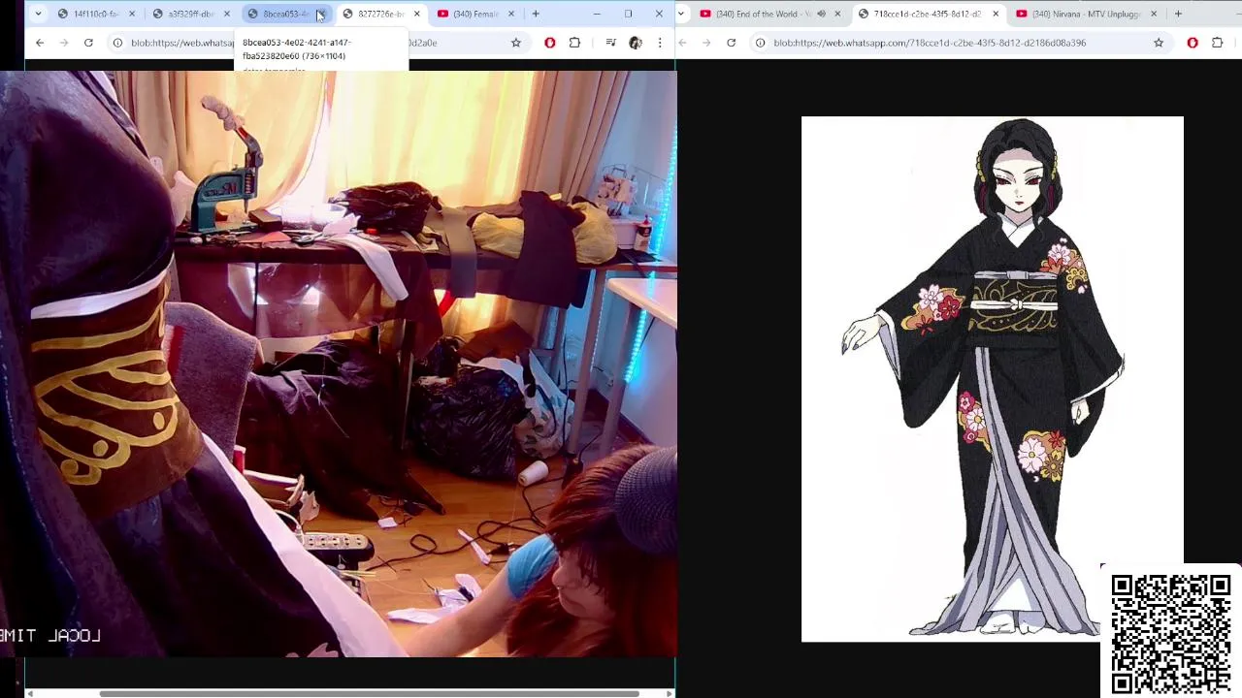
Task: Click the horizontal scrollbar below the photo
Action: (x=369, y=693)
